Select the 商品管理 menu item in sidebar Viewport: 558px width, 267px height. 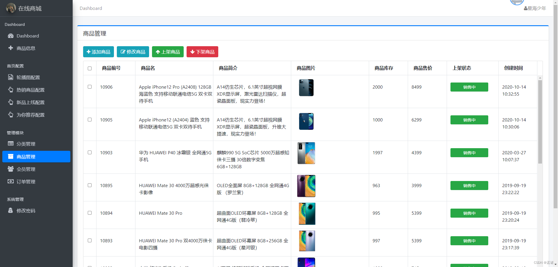(28, 157)
